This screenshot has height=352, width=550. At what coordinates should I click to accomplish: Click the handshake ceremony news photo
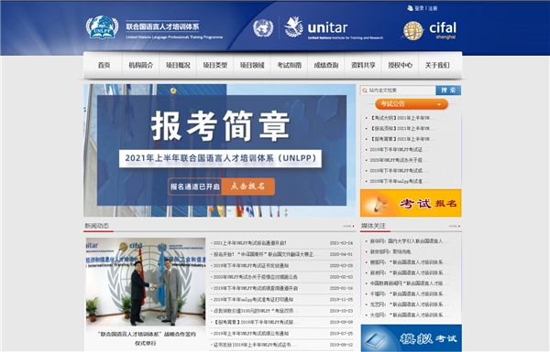click(x=146, y=282)
